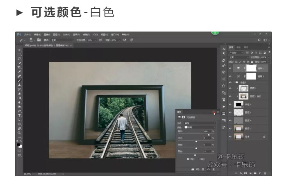Select the Eraser tool

point(19,93)
